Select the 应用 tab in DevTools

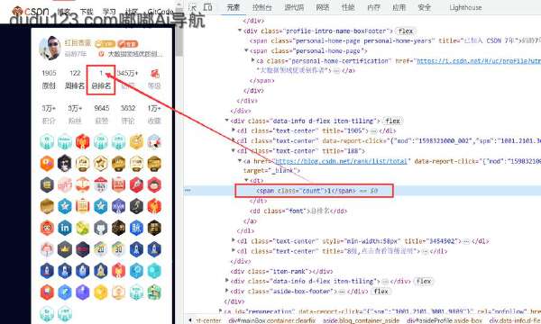tap(399, 7)
